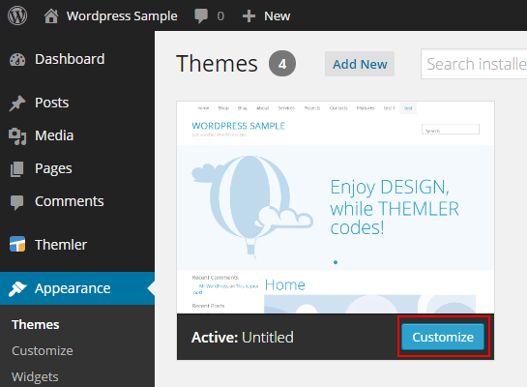The image size is (527, 387).
Task: Click the Media camera and music icon
Action: point(17,135)
